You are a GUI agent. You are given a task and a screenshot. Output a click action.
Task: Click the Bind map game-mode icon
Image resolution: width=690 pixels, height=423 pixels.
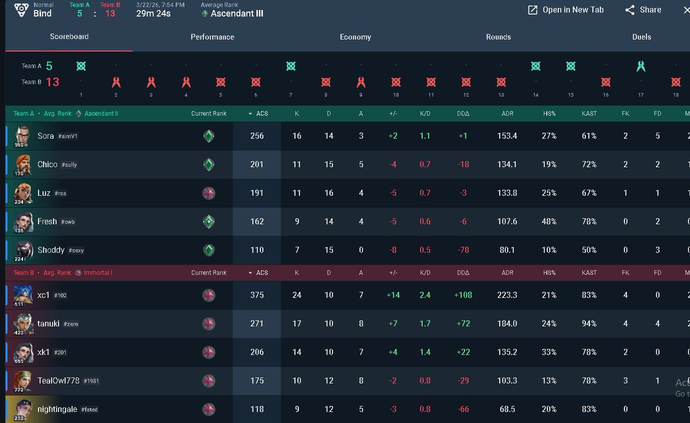click(21, 10)
